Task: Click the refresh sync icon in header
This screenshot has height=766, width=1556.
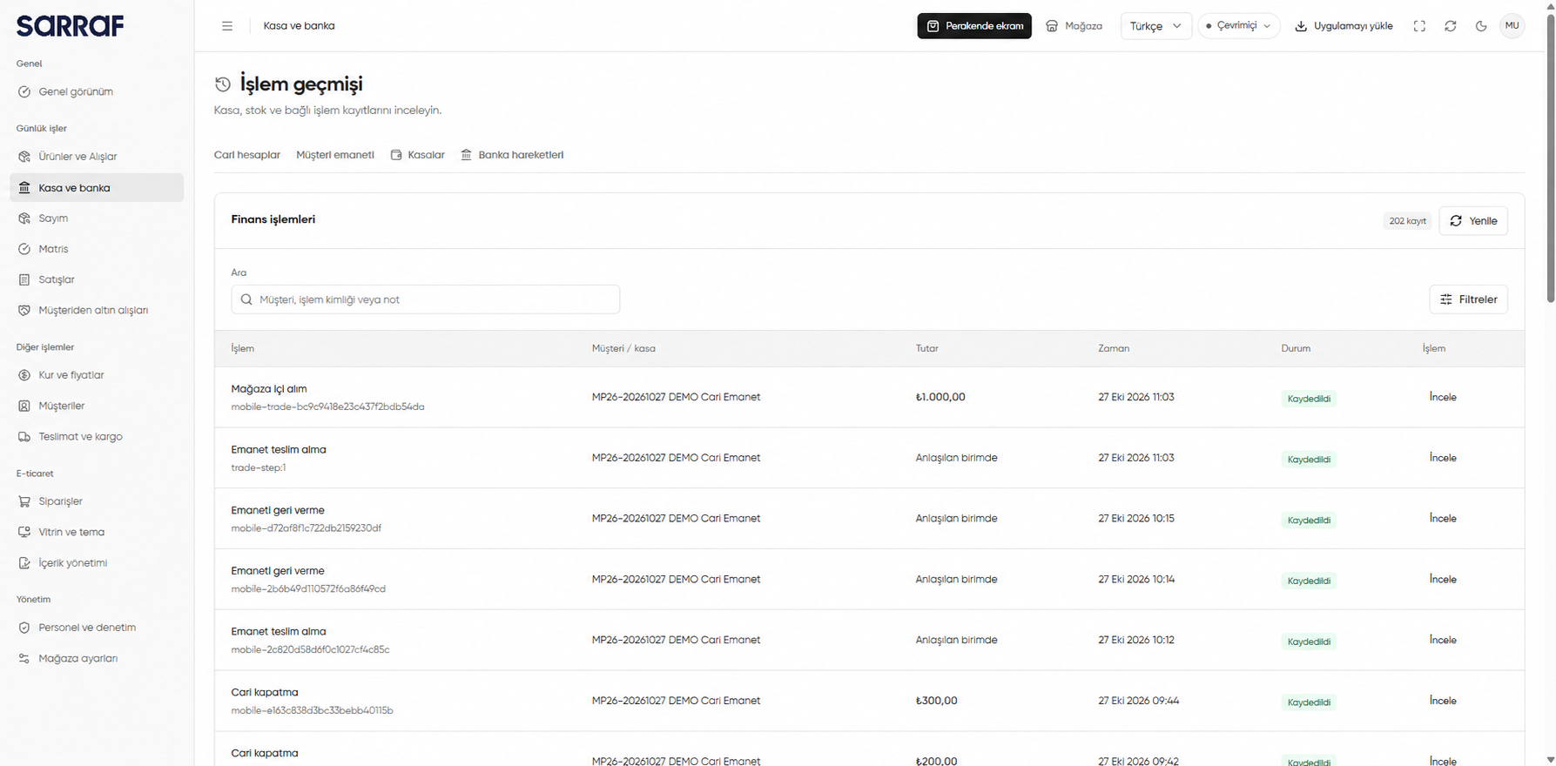Action: click(x=1450, y=26)
